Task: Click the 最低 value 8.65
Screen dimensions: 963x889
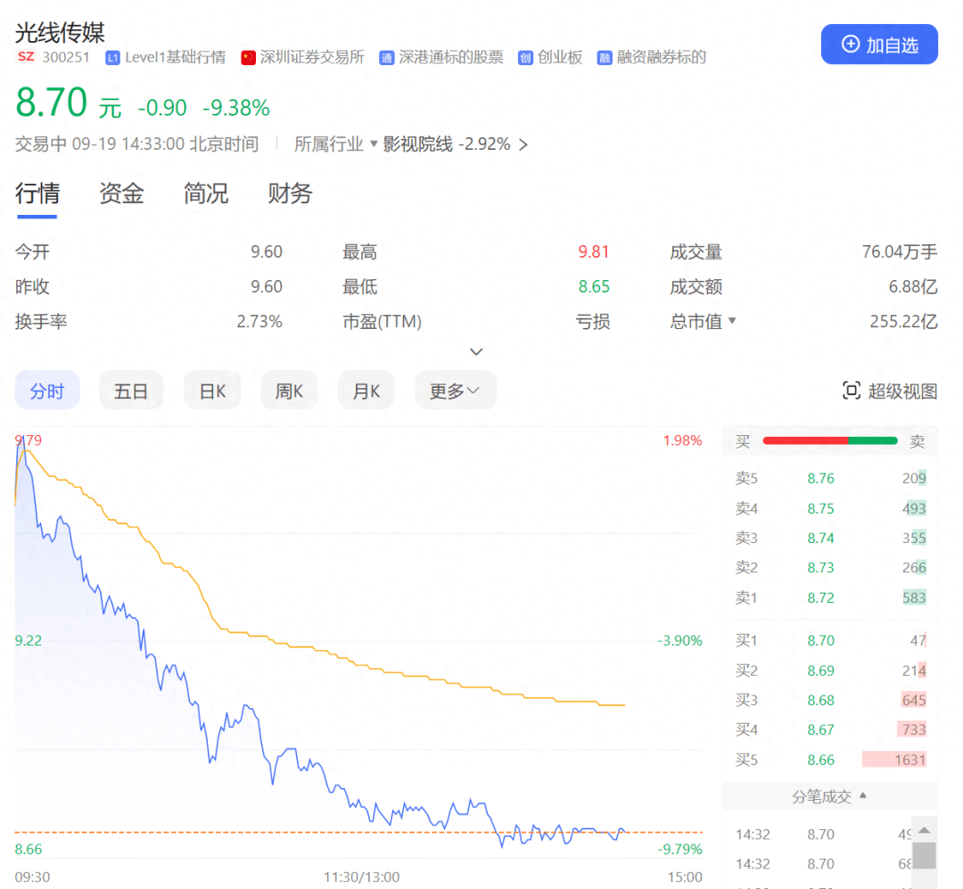Action: 593,286
